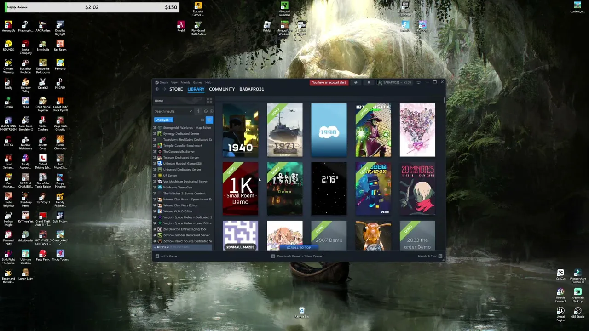Open the 1998 game cover

329,130
